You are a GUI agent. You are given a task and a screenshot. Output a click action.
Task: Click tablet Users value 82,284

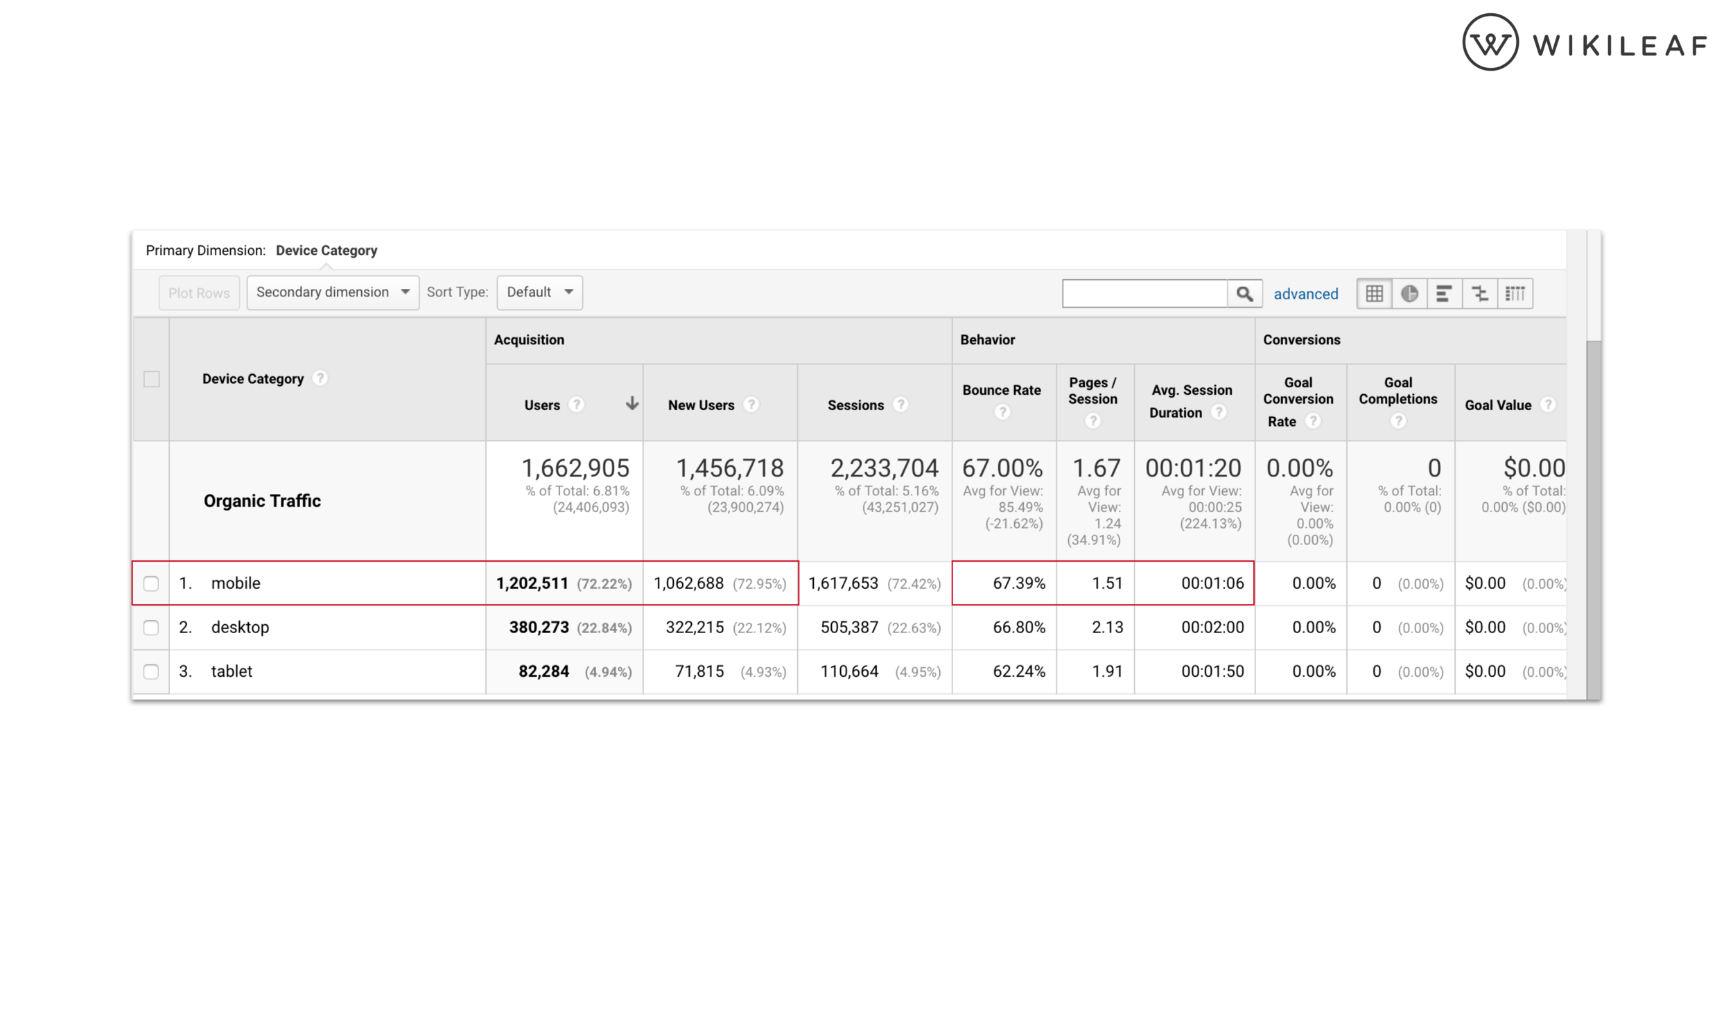point(544,671)
